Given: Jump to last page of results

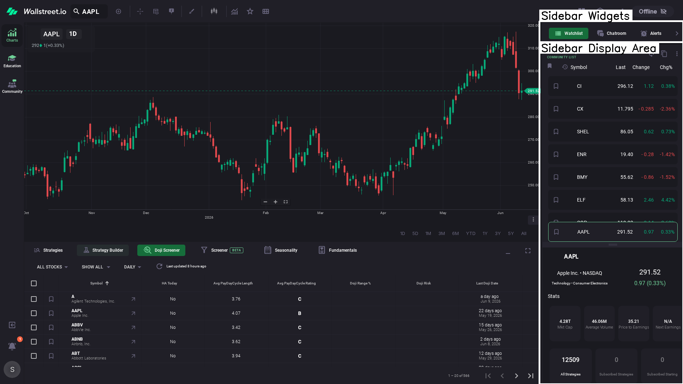Looking at the screenshot, I should [x=531, y=376].
